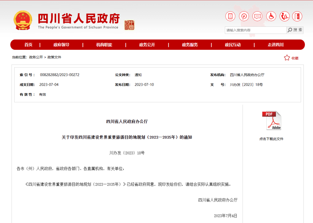
Task: Go to 政务公开 in red navigation bar
Action: [147, 45]
